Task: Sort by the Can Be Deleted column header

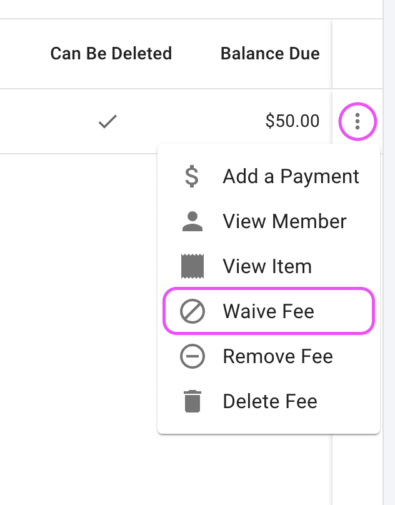Action: pos(111,54)
